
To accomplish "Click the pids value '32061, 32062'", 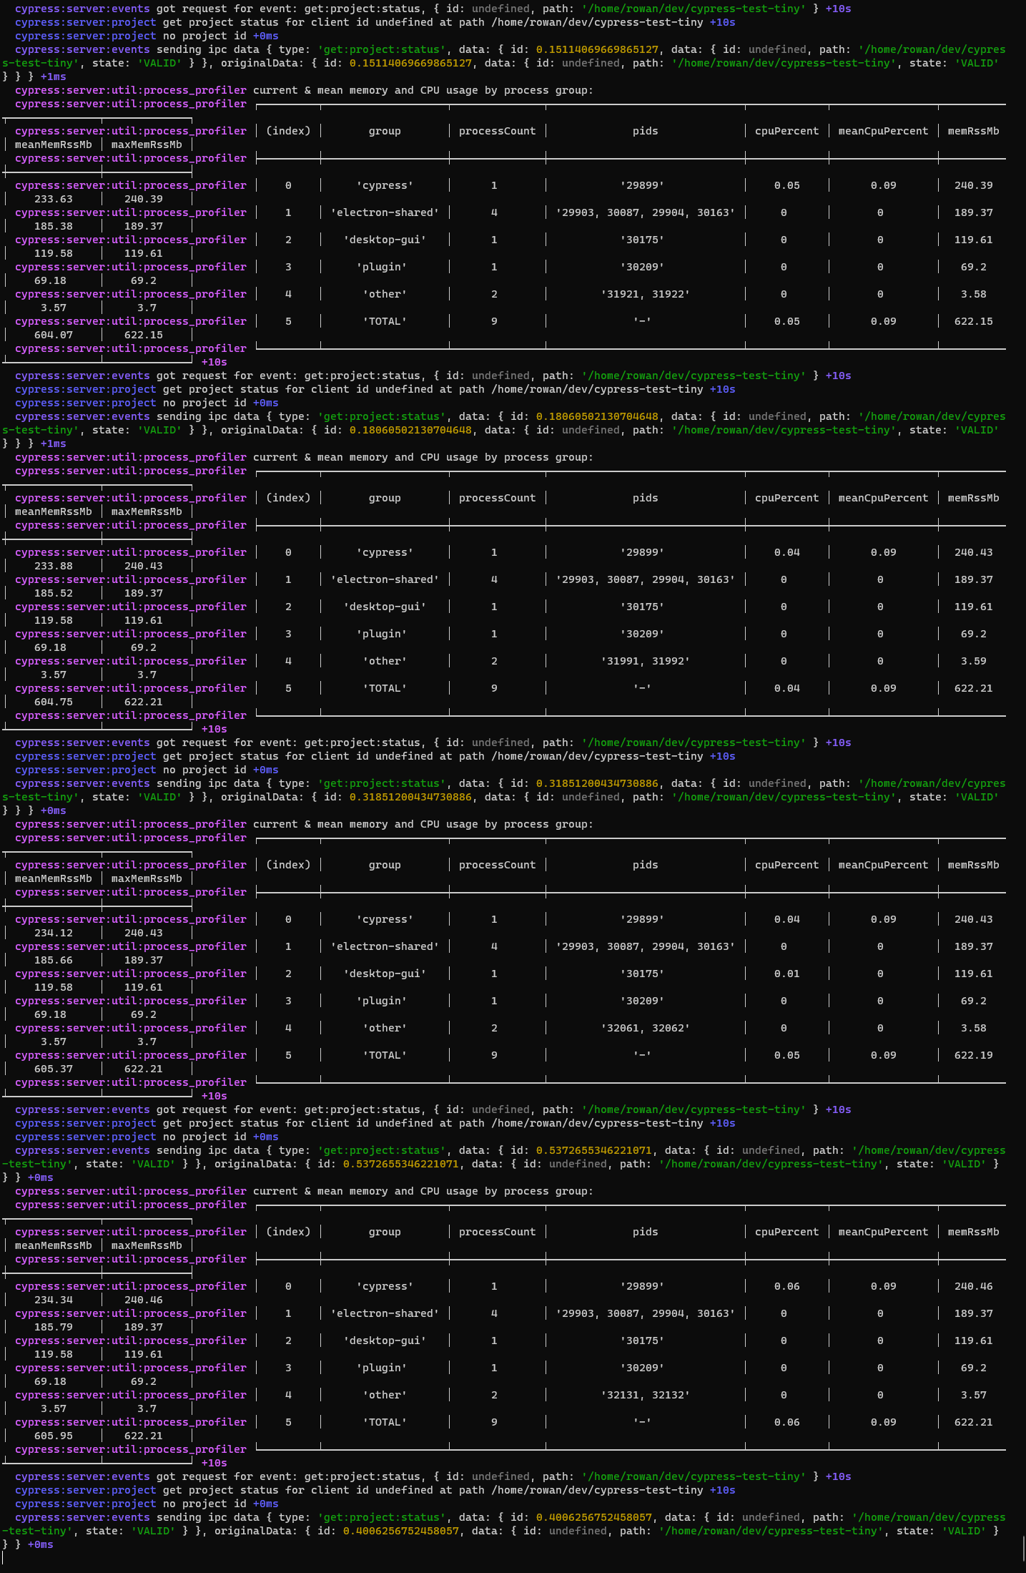I will (645, 1028).
